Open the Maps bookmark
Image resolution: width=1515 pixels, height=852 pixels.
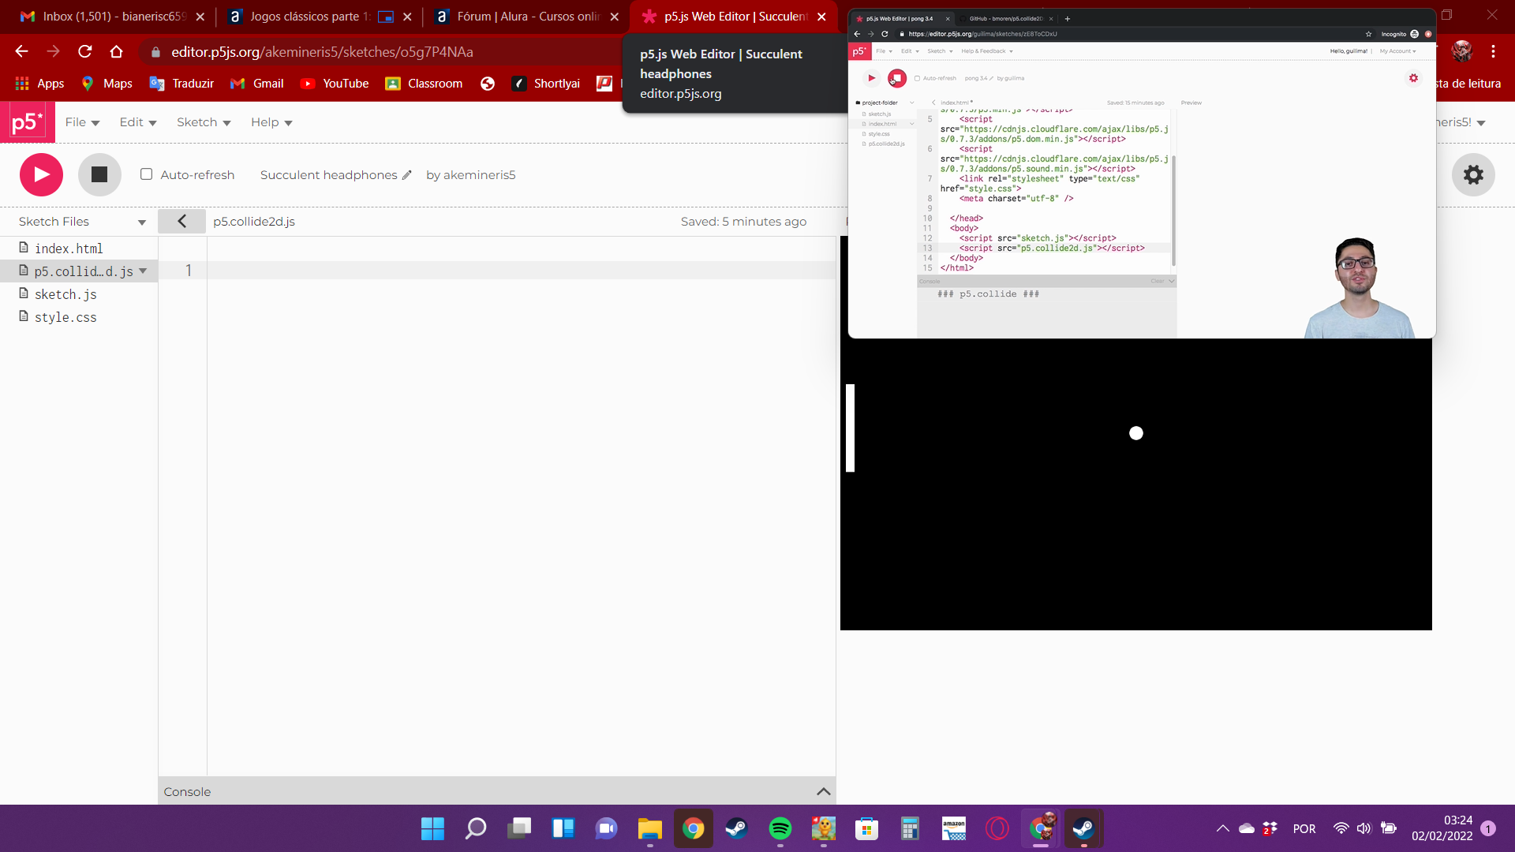(107, 84)
